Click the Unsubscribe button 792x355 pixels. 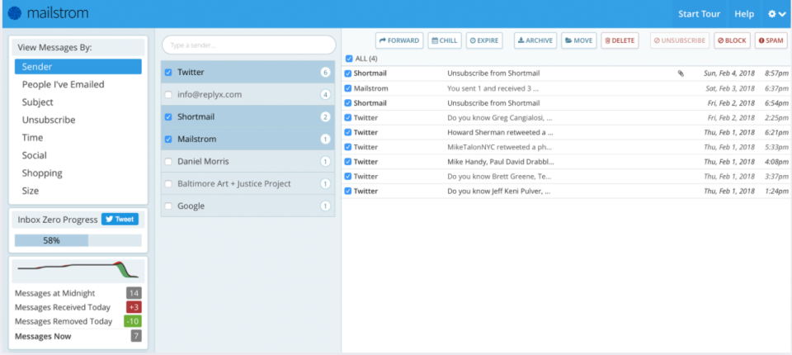click(x=680, y=40)
